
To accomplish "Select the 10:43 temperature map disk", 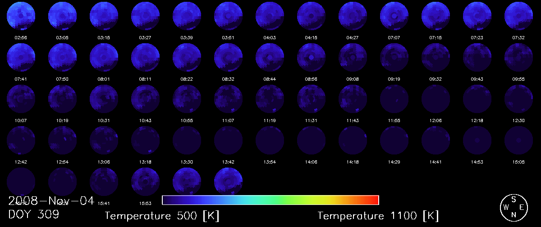I will pyautogui.click(x=145, y=99).
